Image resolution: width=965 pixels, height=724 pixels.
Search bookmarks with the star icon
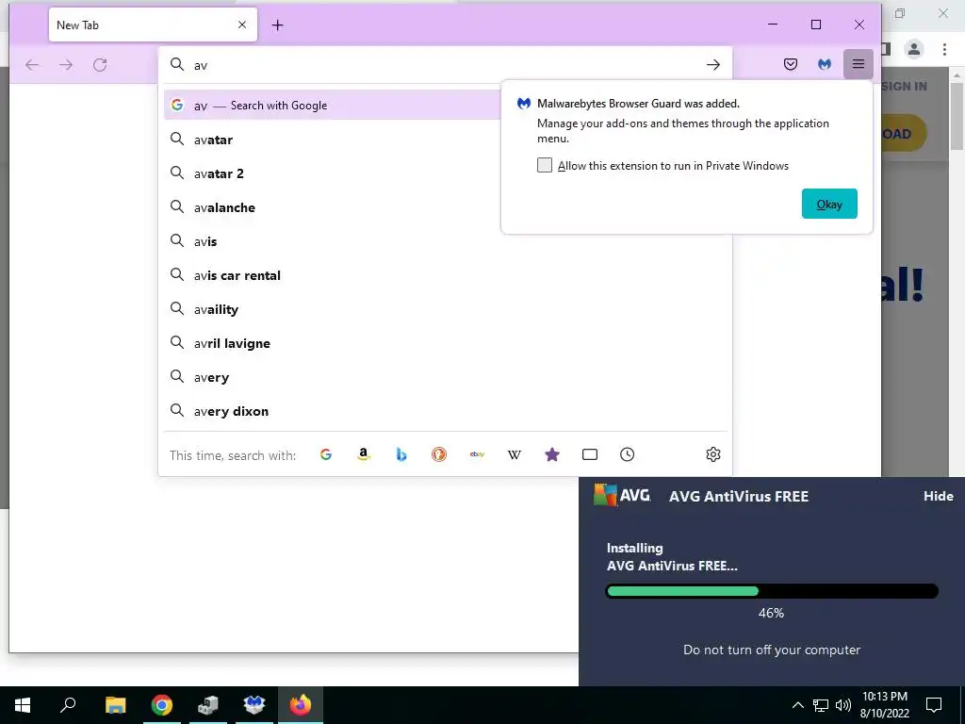(552, 454)
